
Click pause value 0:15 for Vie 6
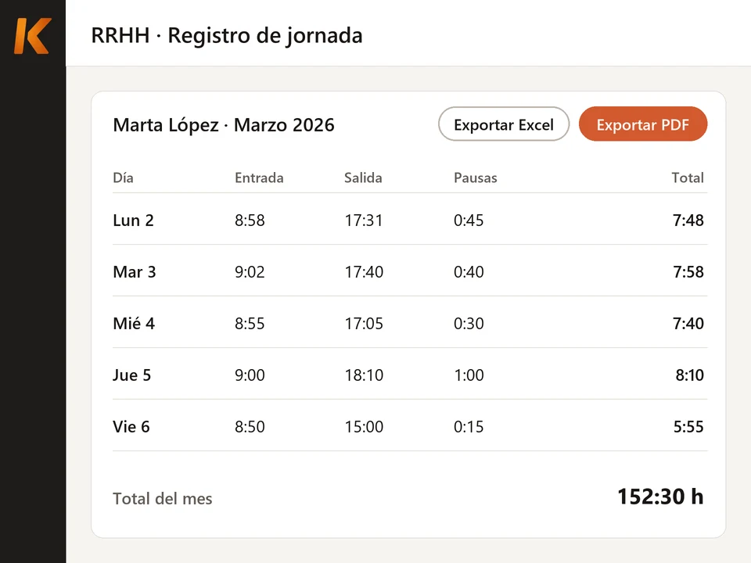(x=469, y=427)
